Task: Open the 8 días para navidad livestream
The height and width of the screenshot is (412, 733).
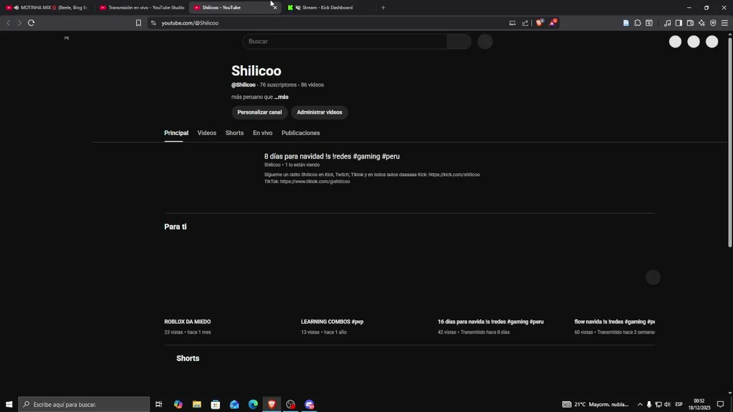Action: (x=332, y=156)
